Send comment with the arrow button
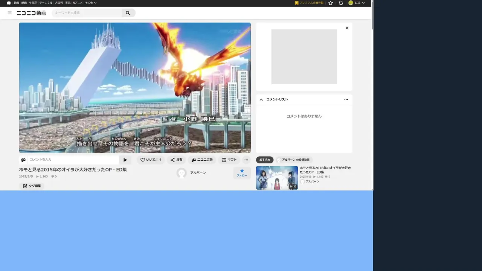Viewport: 482px width, 271px height. [x=125, y=160]
